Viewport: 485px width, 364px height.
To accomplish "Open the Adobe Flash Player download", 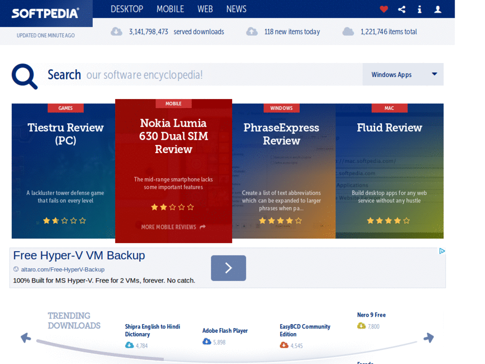I will click(x=225, y=330).
